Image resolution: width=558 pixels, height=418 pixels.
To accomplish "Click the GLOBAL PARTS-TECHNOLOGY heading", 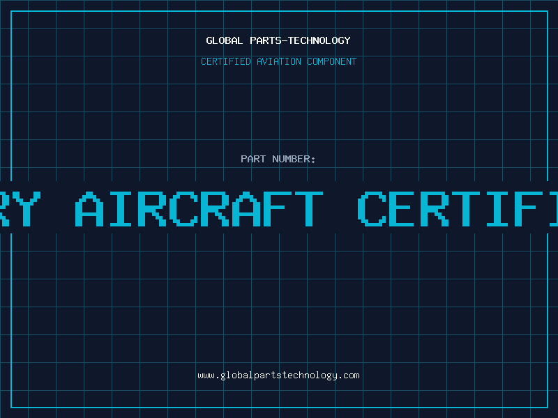I will (x=278, y=40).
